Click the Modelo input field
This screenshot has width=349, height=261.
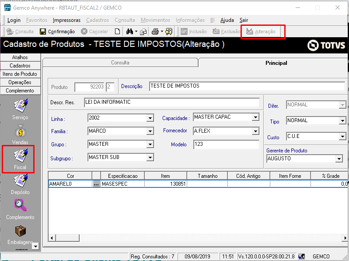pyautogui.click(x=227, y=144)
